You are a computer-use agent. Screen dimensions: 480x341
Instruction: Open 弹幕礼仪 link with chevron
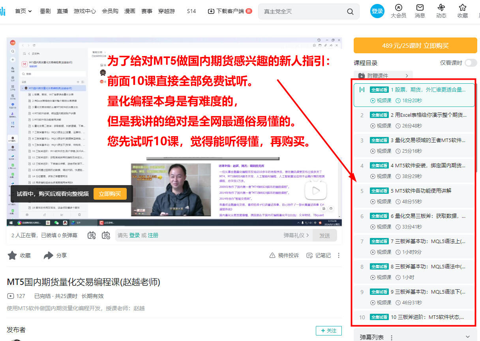[296, 235]
